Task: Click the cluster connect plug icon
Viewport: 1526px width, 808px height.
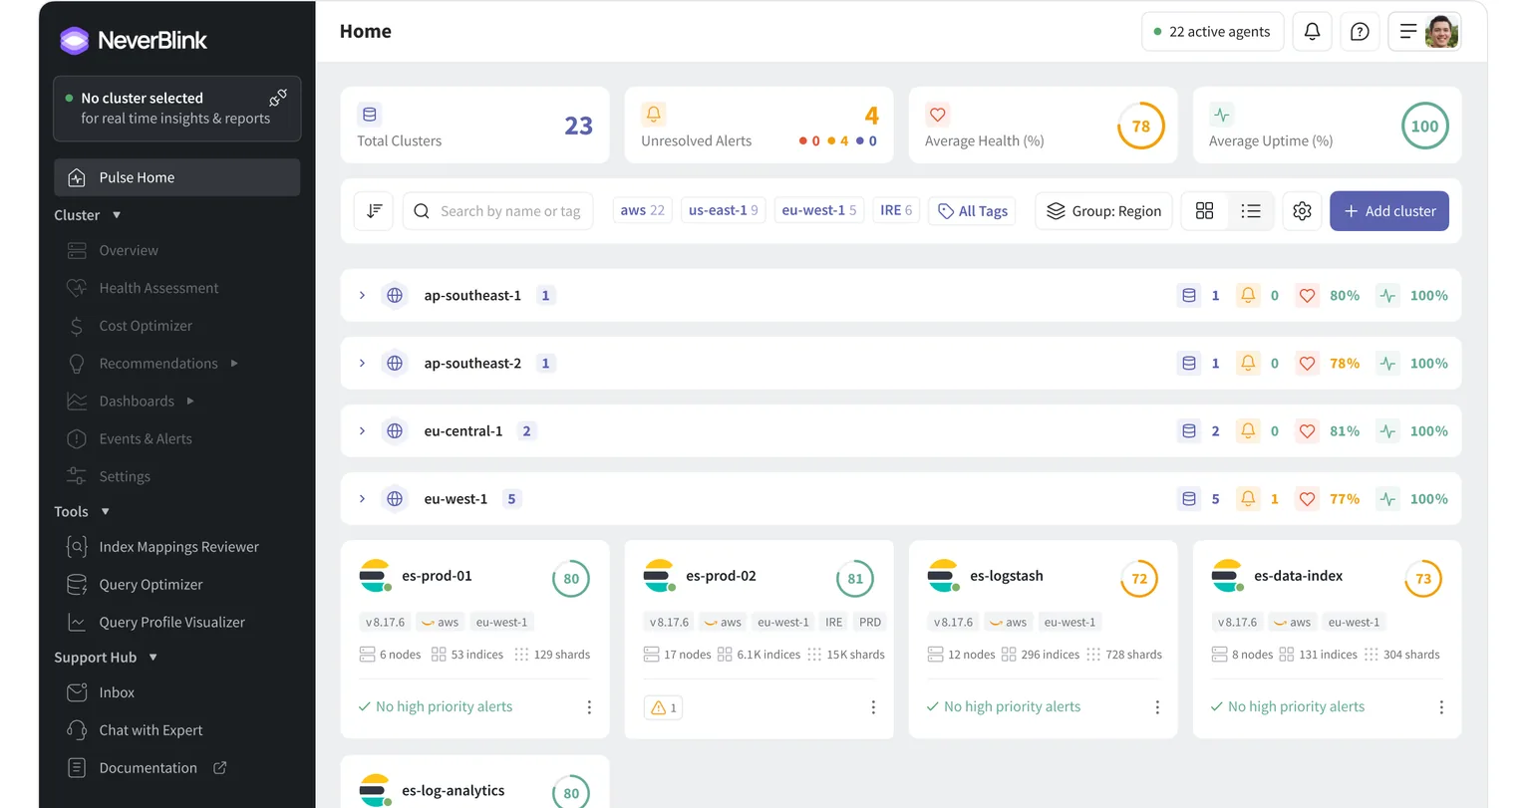Action: (x=278, y=98)
